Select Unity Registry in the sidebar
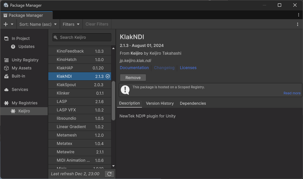The height and width of the screenshot is (179, 303). [x=25, y=60]
